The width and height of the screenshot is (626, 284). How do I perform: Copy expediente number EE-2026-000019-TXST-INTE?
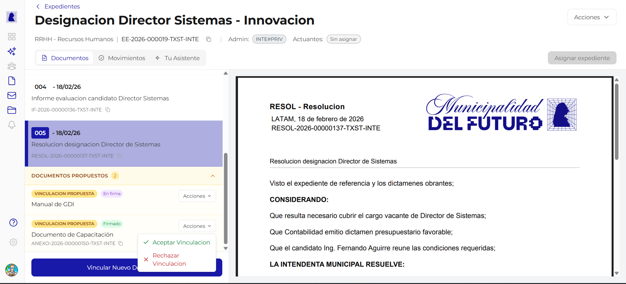(209, 39)
